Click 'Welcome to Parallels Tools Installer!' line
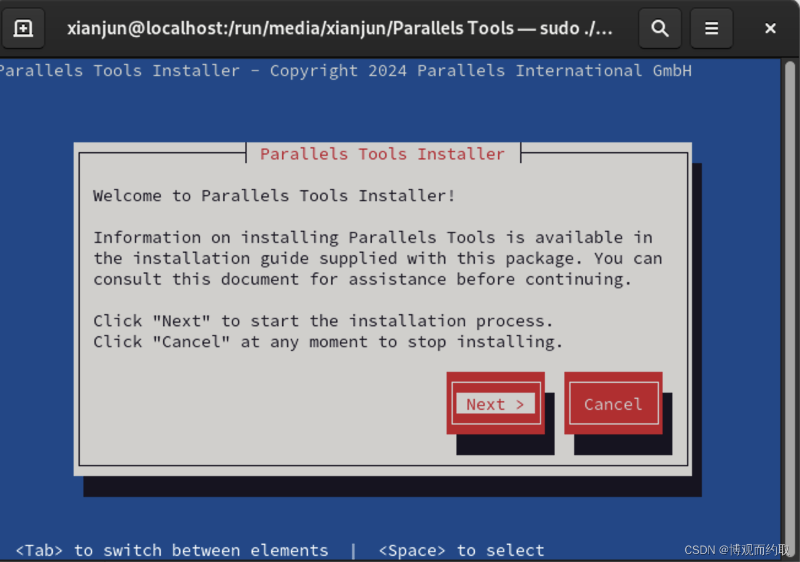This screenshot has height=562, width=800. coord(274,196)
